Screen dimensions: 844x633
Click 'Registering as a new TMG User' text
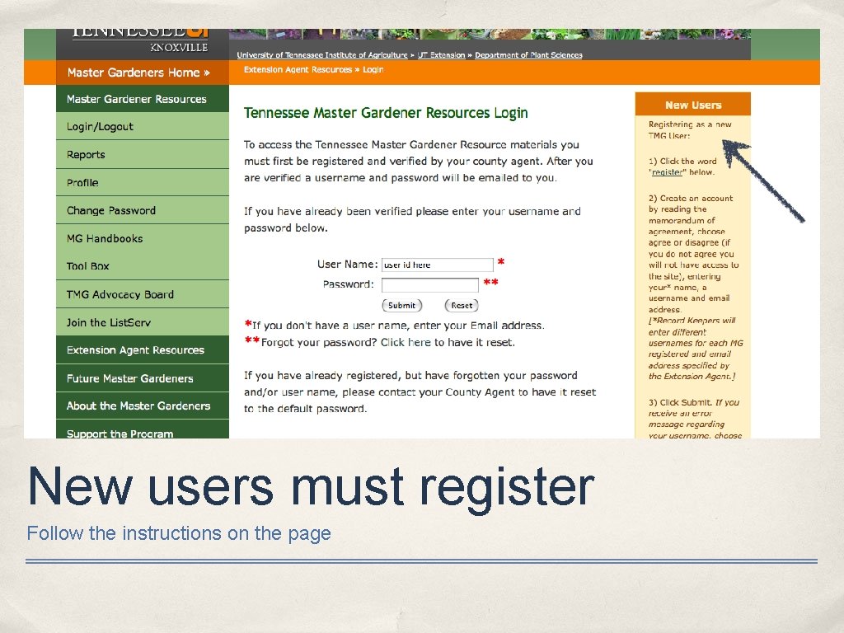click(690, 129)
